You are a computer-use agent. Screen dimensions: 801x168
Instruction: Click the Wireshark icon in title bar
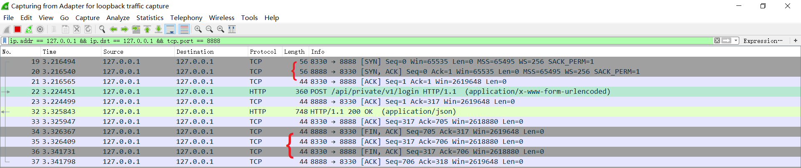(5, 6)
